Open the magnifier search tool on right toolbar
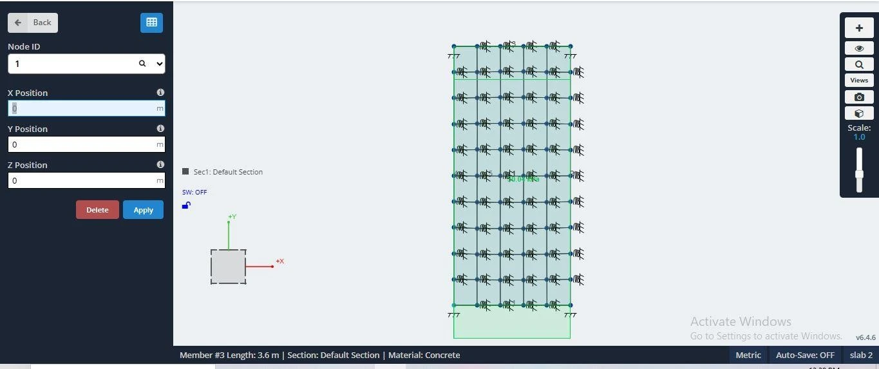 click(x=859, y=64)
